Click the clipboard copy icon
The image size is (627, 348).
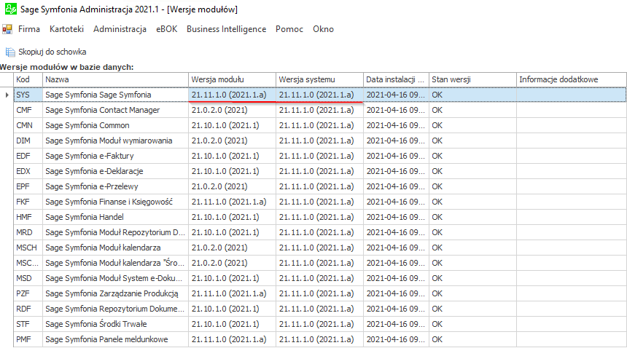(10, 52)
